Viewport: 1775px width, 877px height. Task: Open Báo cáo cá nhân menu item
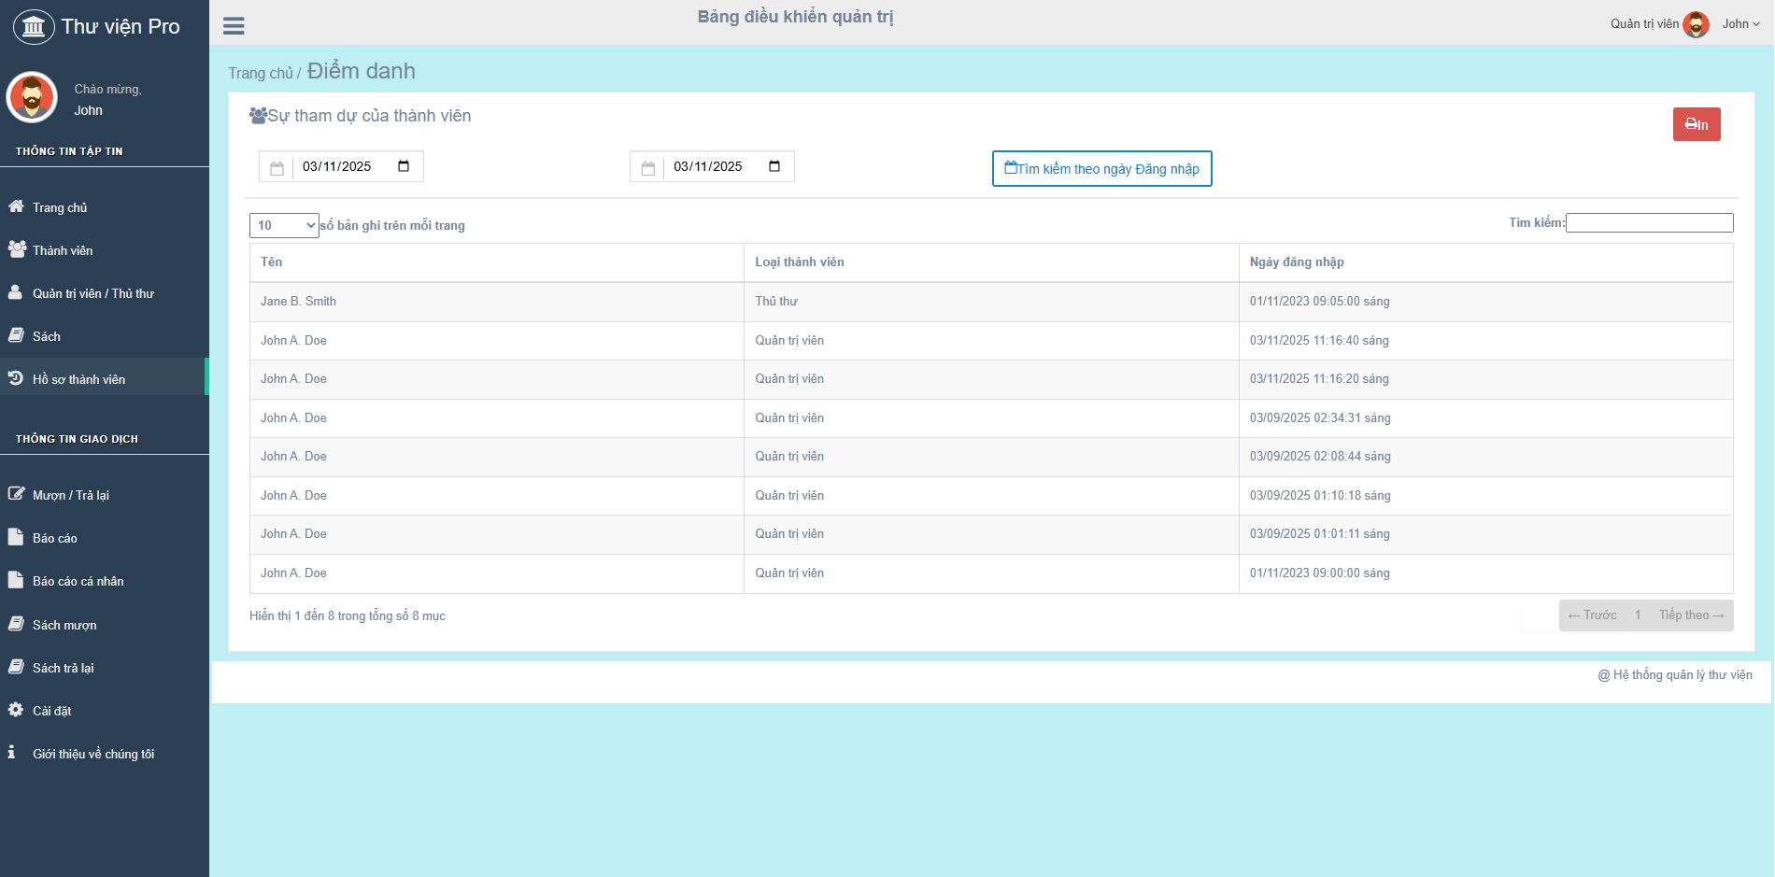pos(78,581)
